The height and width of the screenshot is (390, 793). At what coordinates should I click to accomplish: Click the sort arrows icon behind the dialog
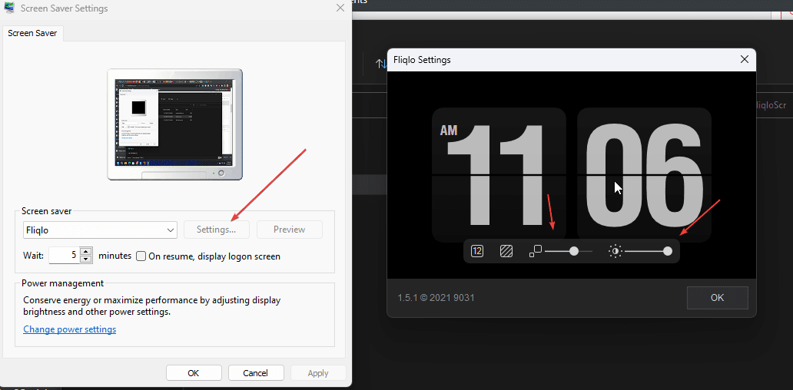click(x=381, y=64)
